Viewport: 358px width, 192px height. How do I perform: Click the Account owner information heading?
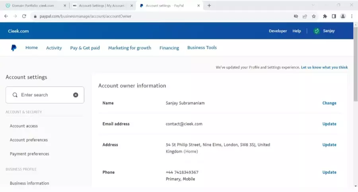pos(132,86)
